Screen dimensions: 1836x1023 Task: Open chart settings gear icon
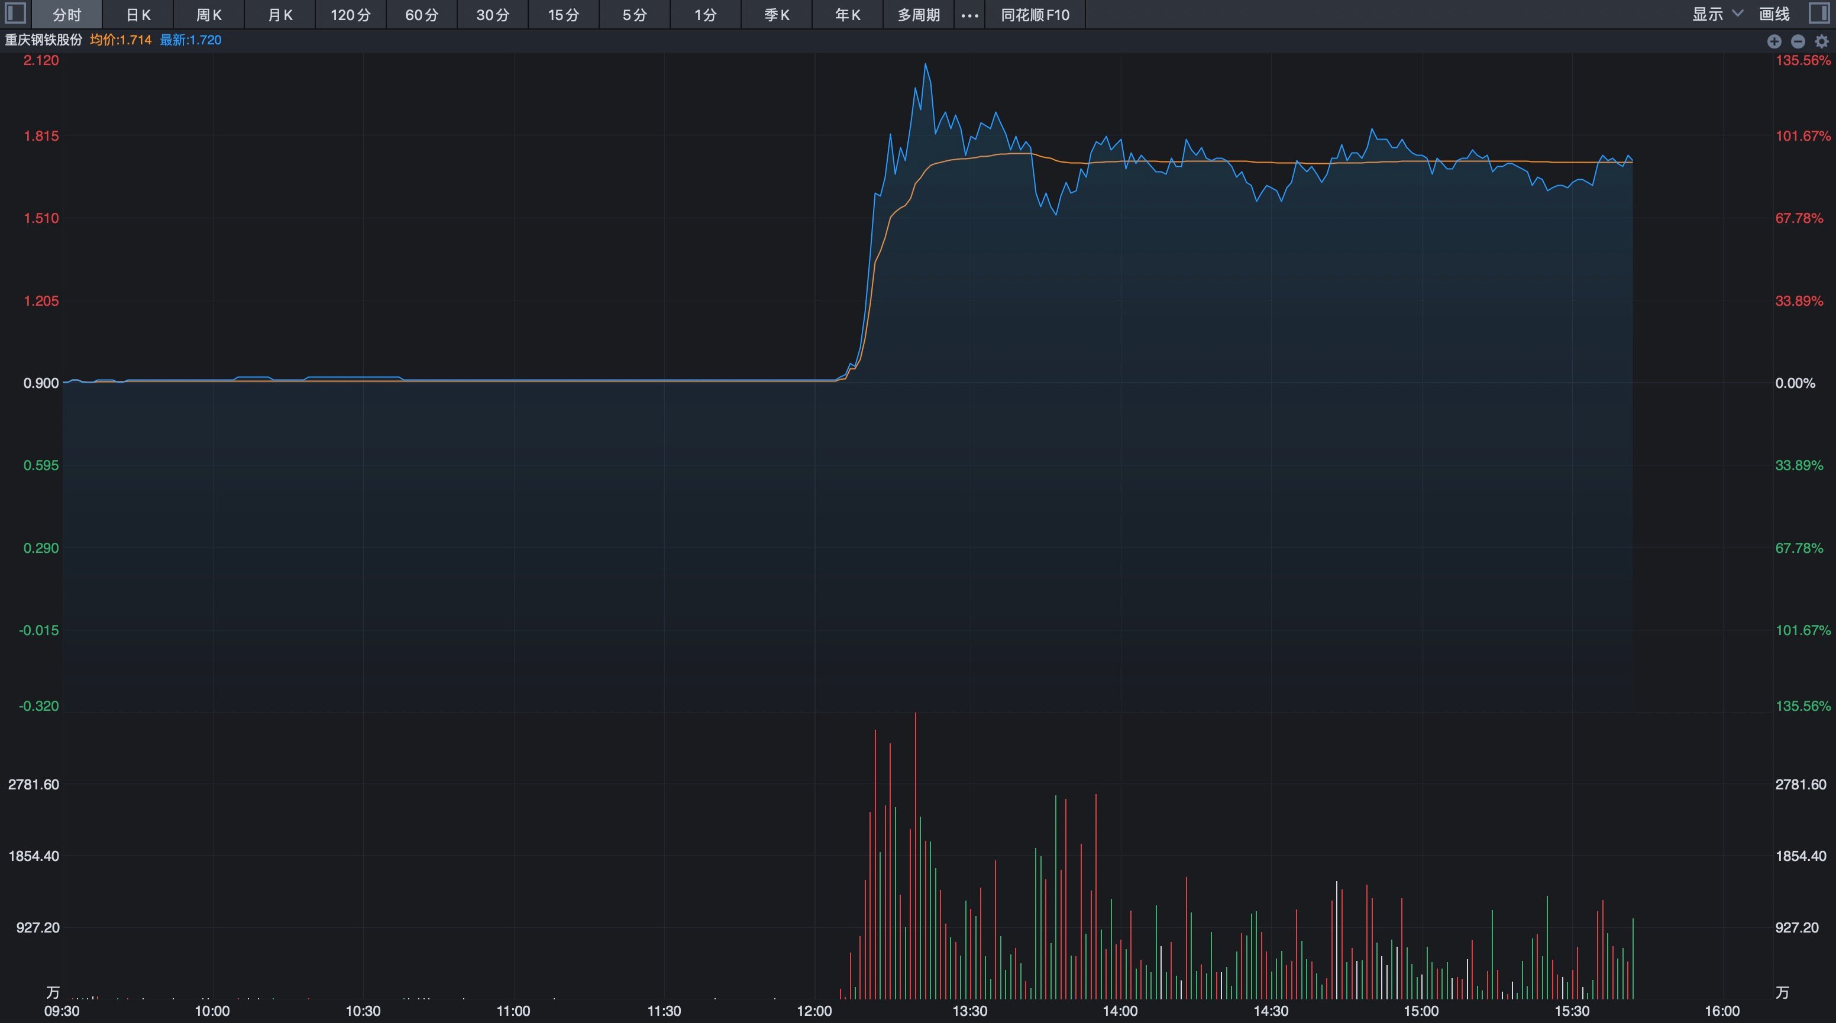[1821, 41]
